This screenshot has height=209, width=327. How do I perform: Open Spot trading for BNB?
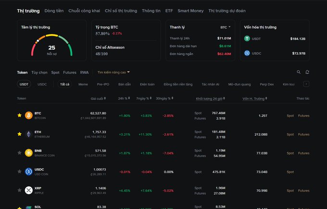click(x=290, y=153)
